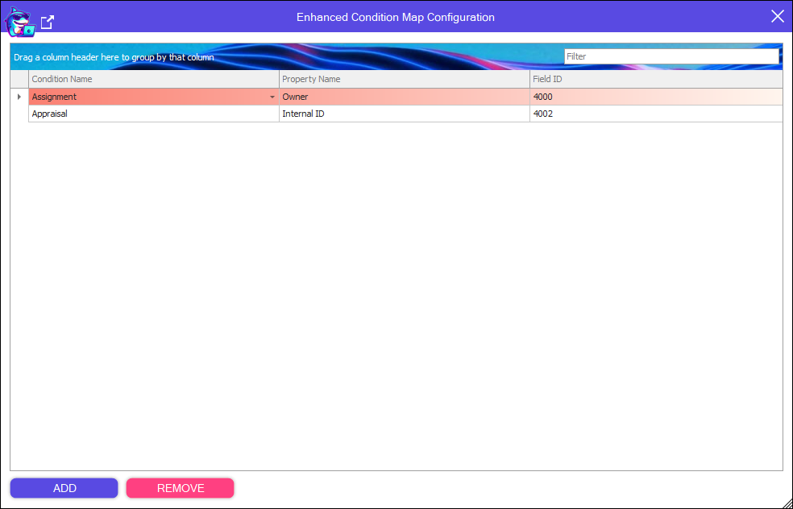This screenshot has width=793, height=509.
Task: Select the Owner property name cell
Action: 403,97
